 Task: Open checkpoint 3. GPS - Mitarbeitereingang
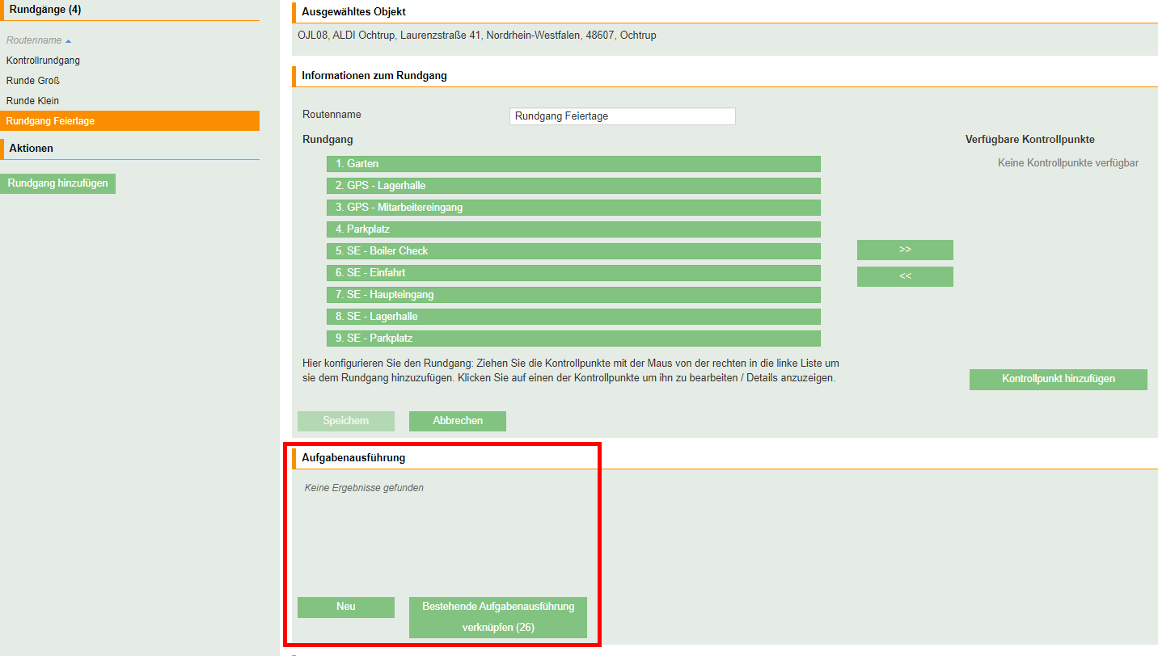coord(573,208)
